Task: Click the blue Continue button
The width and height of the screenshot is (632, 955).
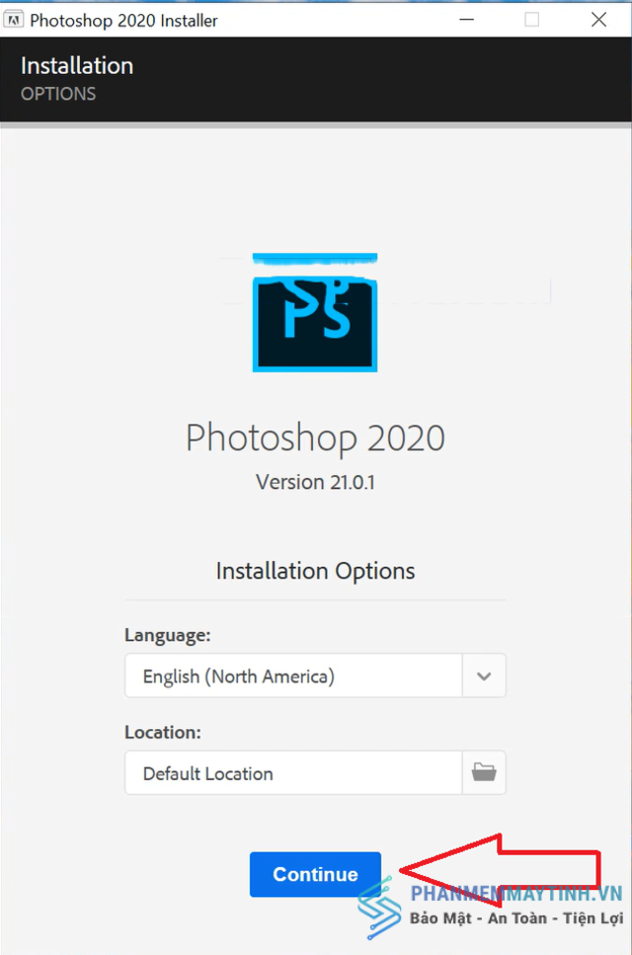Action: coord(315,874)
